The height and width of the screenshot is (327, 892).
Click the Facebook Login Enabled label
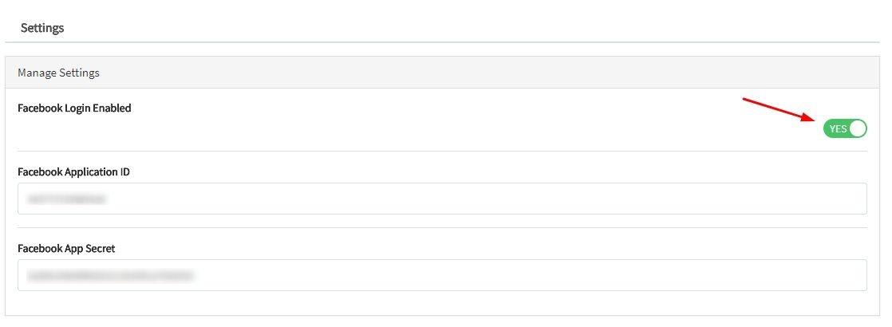[74, 108]
